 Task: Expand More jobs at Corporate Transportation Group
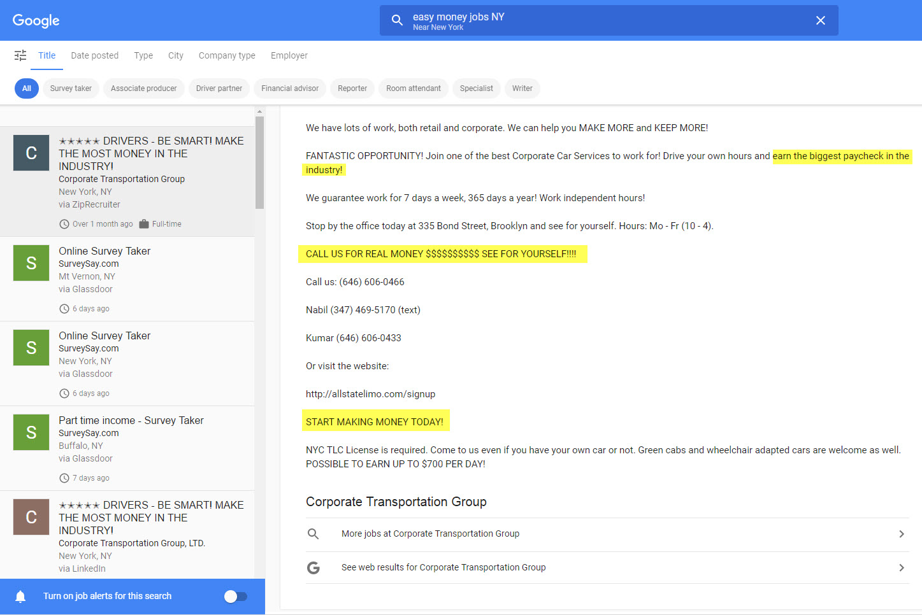tap(901, 534)
